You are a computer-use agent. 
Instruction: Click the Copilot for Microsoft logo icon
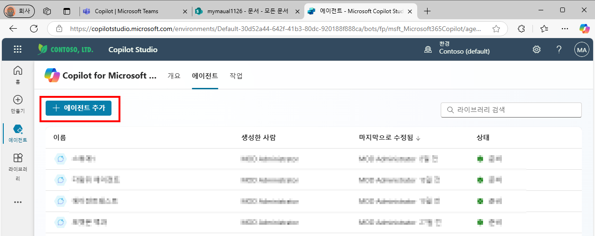[52, 75]
